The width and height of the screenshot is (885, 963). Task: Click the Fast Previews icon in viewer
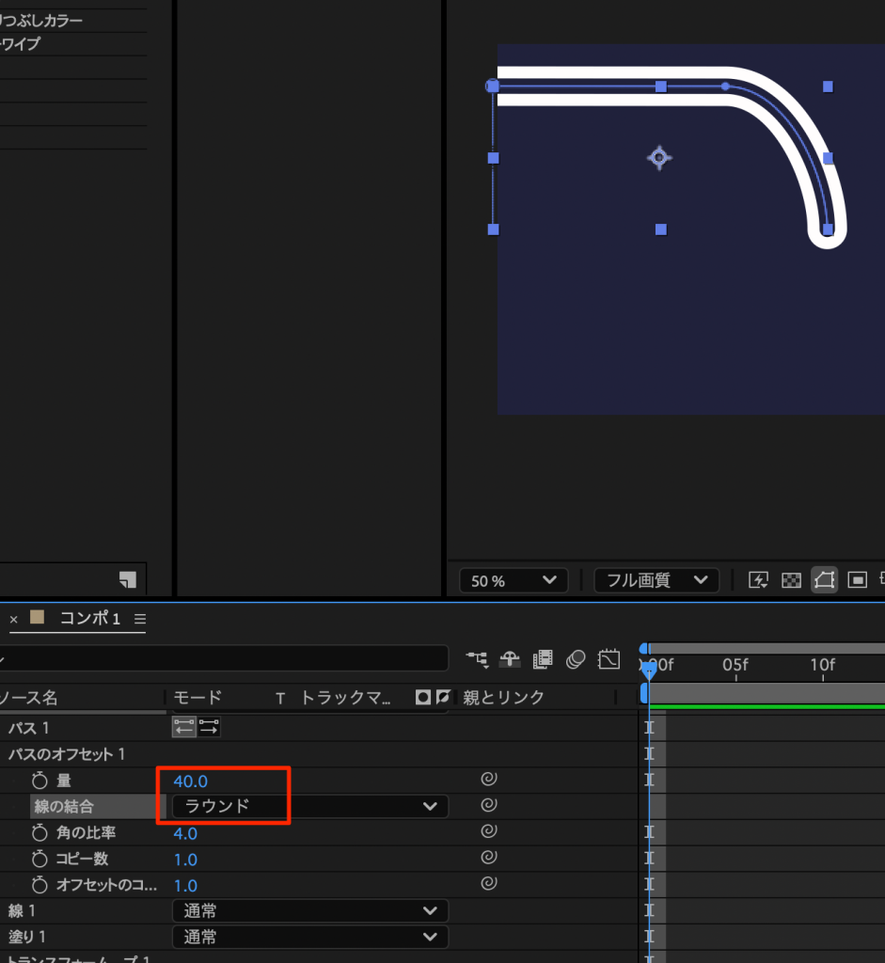(759, 580)
